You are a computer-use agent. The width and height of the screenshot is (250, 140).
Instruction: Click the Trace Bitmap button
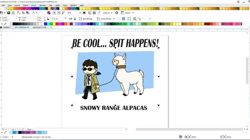[x=104, y=19]
